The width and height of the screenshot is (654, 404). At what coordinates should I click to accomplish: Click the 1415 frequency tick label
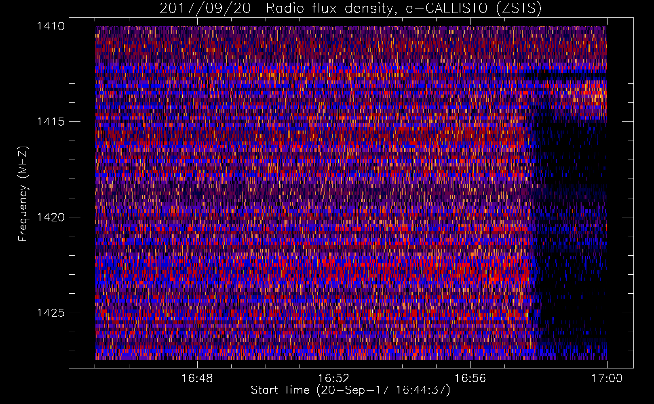(x=51, y=122)
